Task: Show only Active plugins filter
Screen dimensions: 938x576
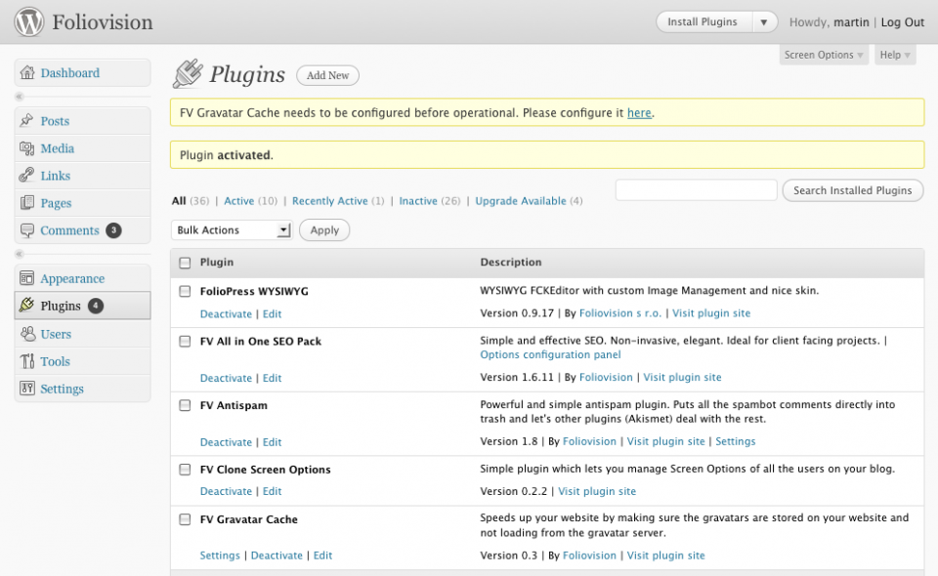Action: point(238,201)
